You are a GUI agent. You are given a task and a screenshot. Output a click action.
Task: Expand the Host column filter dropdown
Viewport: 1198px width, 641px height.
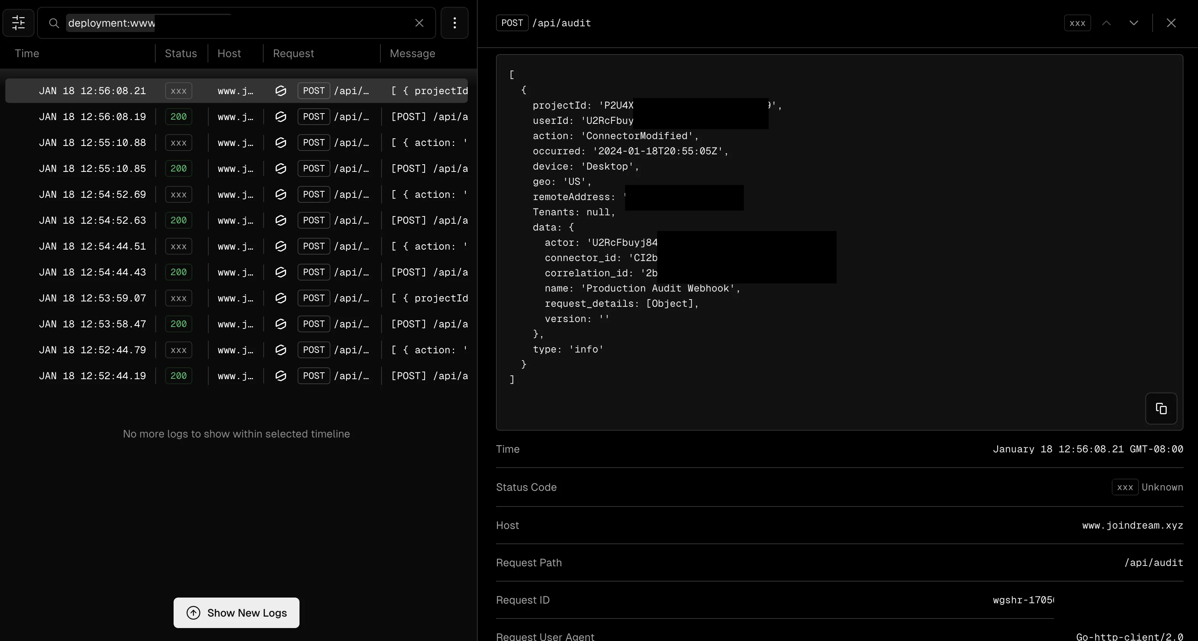point(229,53)
